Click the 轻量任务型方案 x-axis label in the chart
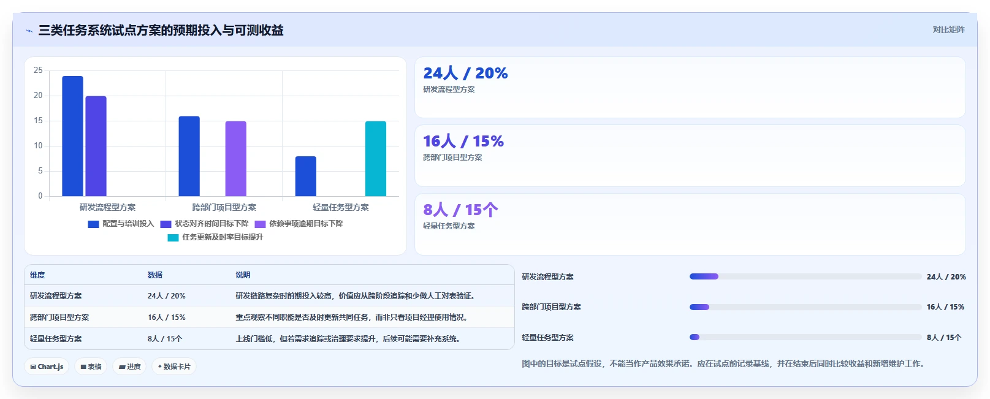The height and width of the screenshot is (399, 990). pyautogui.click(x=340, y=207)
